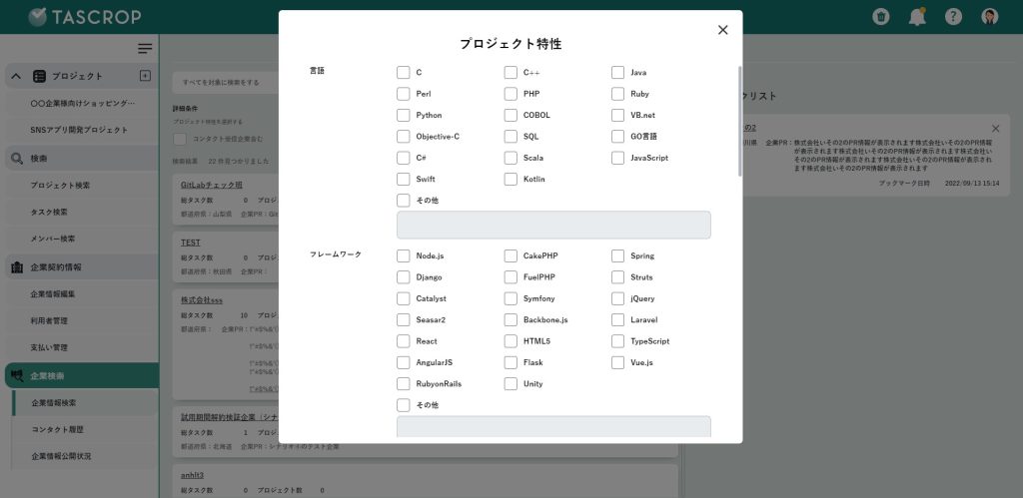Open 企業情報編集 menu item
The image size is (1023, 498).
53,294
